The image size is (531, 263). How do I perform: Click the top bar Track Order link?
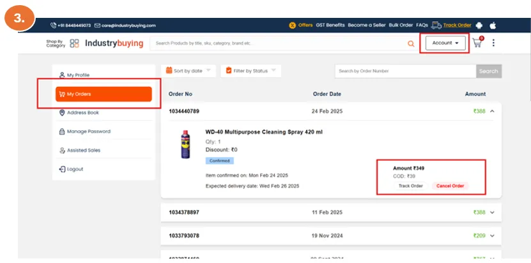457,25
